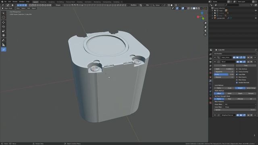
Task: Adjust the Profile slider in Bevel modifier
Action: coord(224,75)
